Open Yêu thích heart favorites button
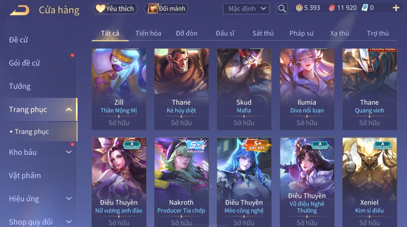Image resolution: width=407 pixels, height=227 pixels. pyautogui.click(x=115, y=9)
